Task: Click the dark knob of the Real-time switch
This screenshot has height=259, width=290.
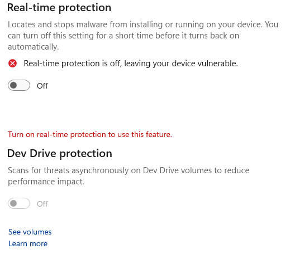Action: pyautogui.click(x=13, y=85)
